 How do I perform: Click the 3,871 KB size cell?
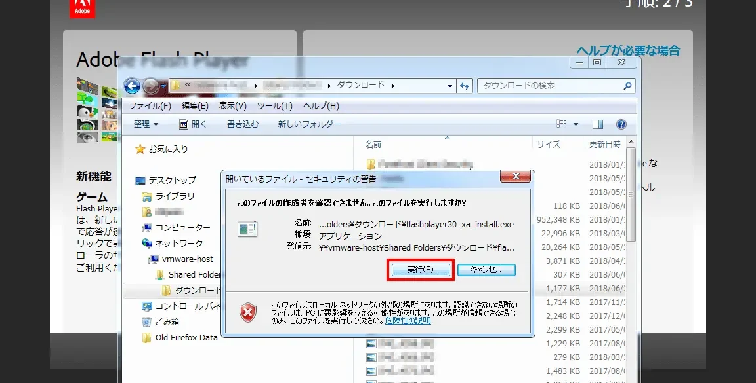coord(562,261)
